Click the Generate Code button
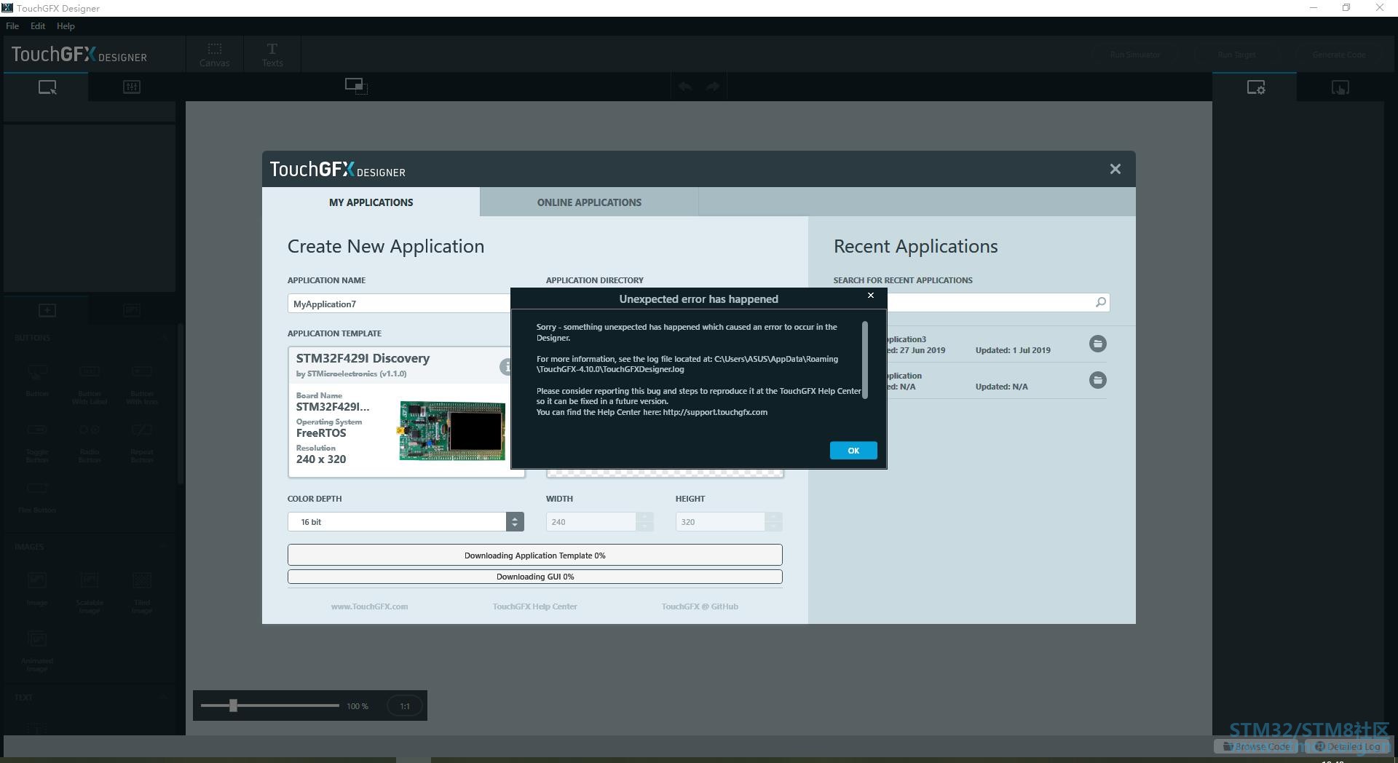Viewport: 1398px width, 763px height. click(1338, 55)
